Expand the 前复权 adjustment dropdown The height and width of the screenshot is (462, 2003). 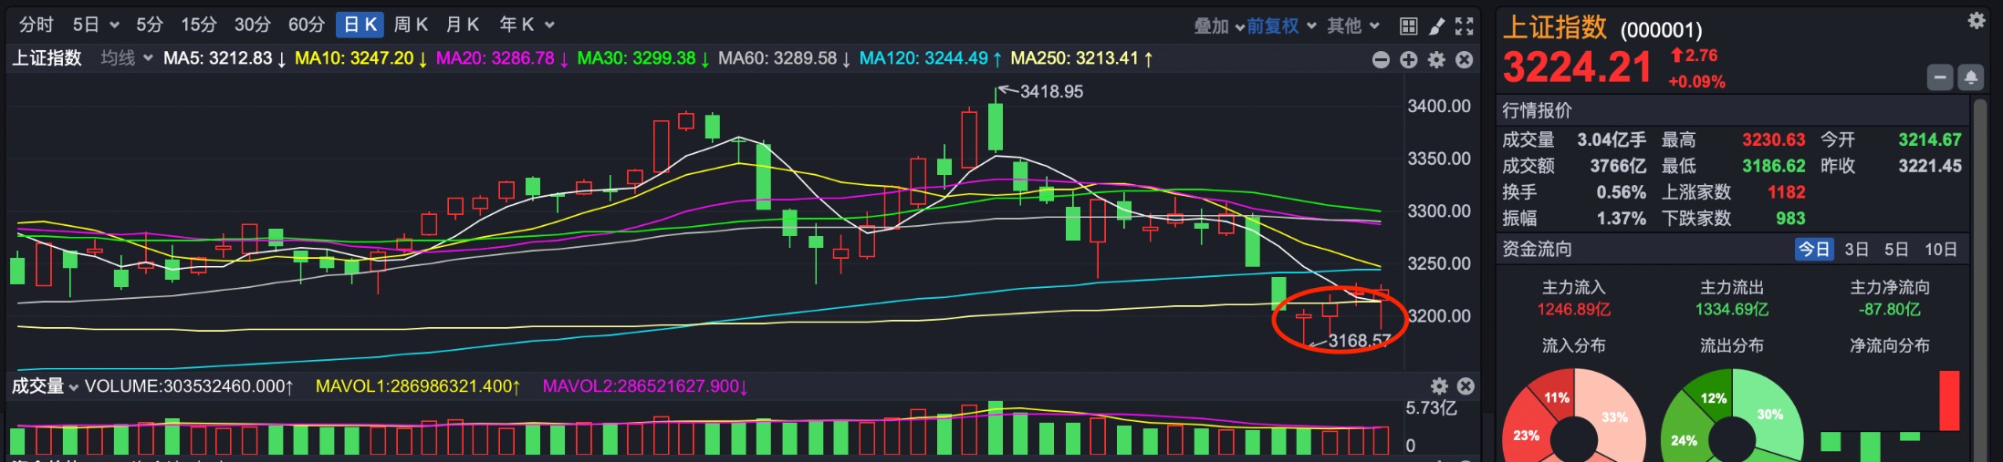(1281, 26)
